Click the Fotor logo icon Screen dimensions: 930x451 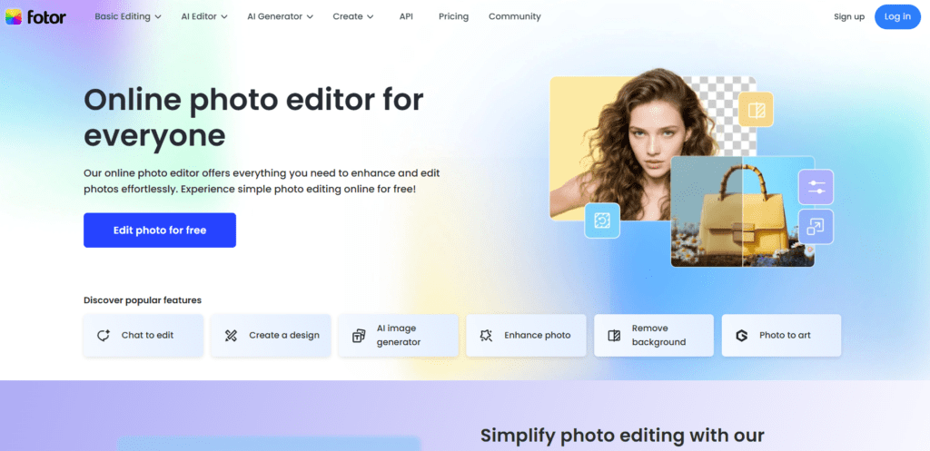[14, 17]
